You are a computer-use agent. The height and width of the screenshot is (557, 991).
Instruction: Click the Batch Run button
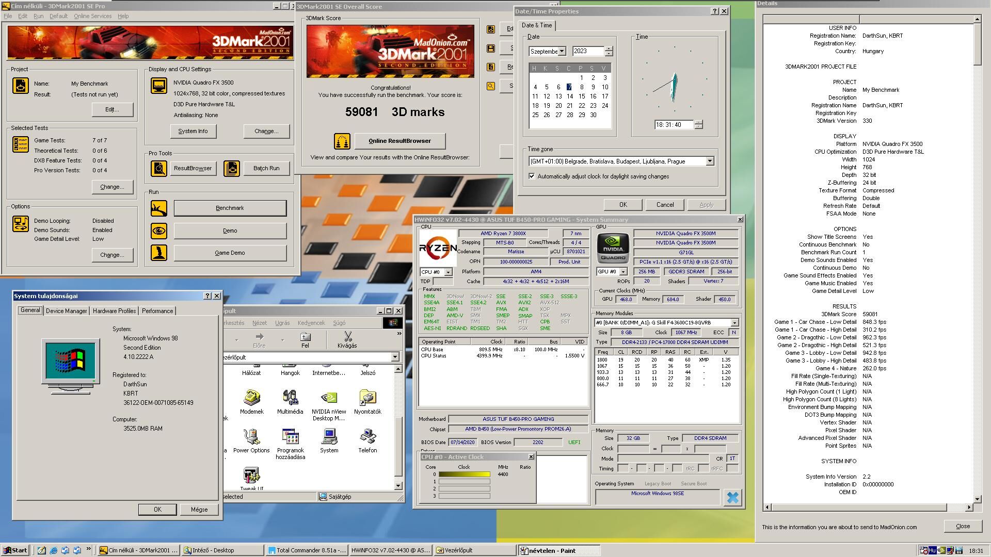pyautogui.click(x=266, y=168)
